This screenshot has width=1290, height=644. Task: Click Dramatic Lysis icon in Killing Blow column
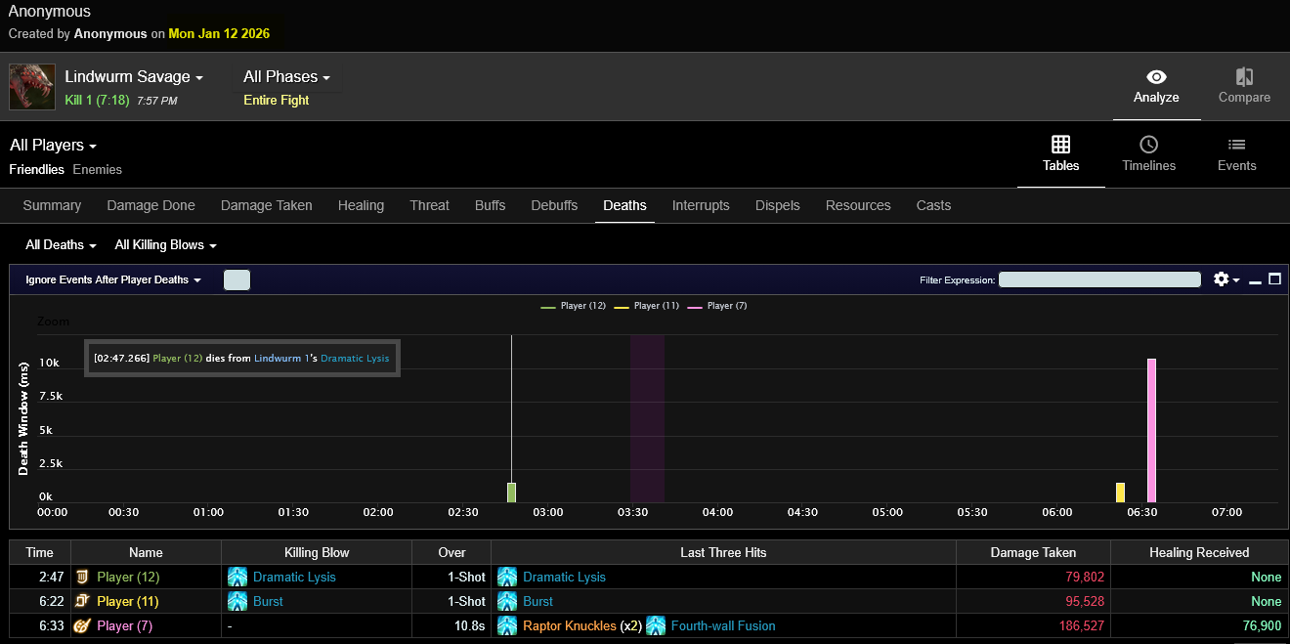click(237, 577)
